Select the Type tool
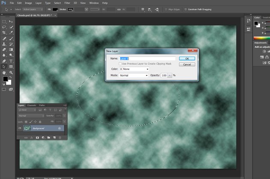This screenshot has width=270, height=179. [x=11, y=61]
